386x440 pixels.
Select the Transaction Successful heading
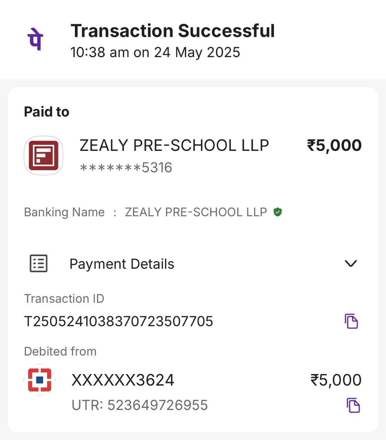173,31
